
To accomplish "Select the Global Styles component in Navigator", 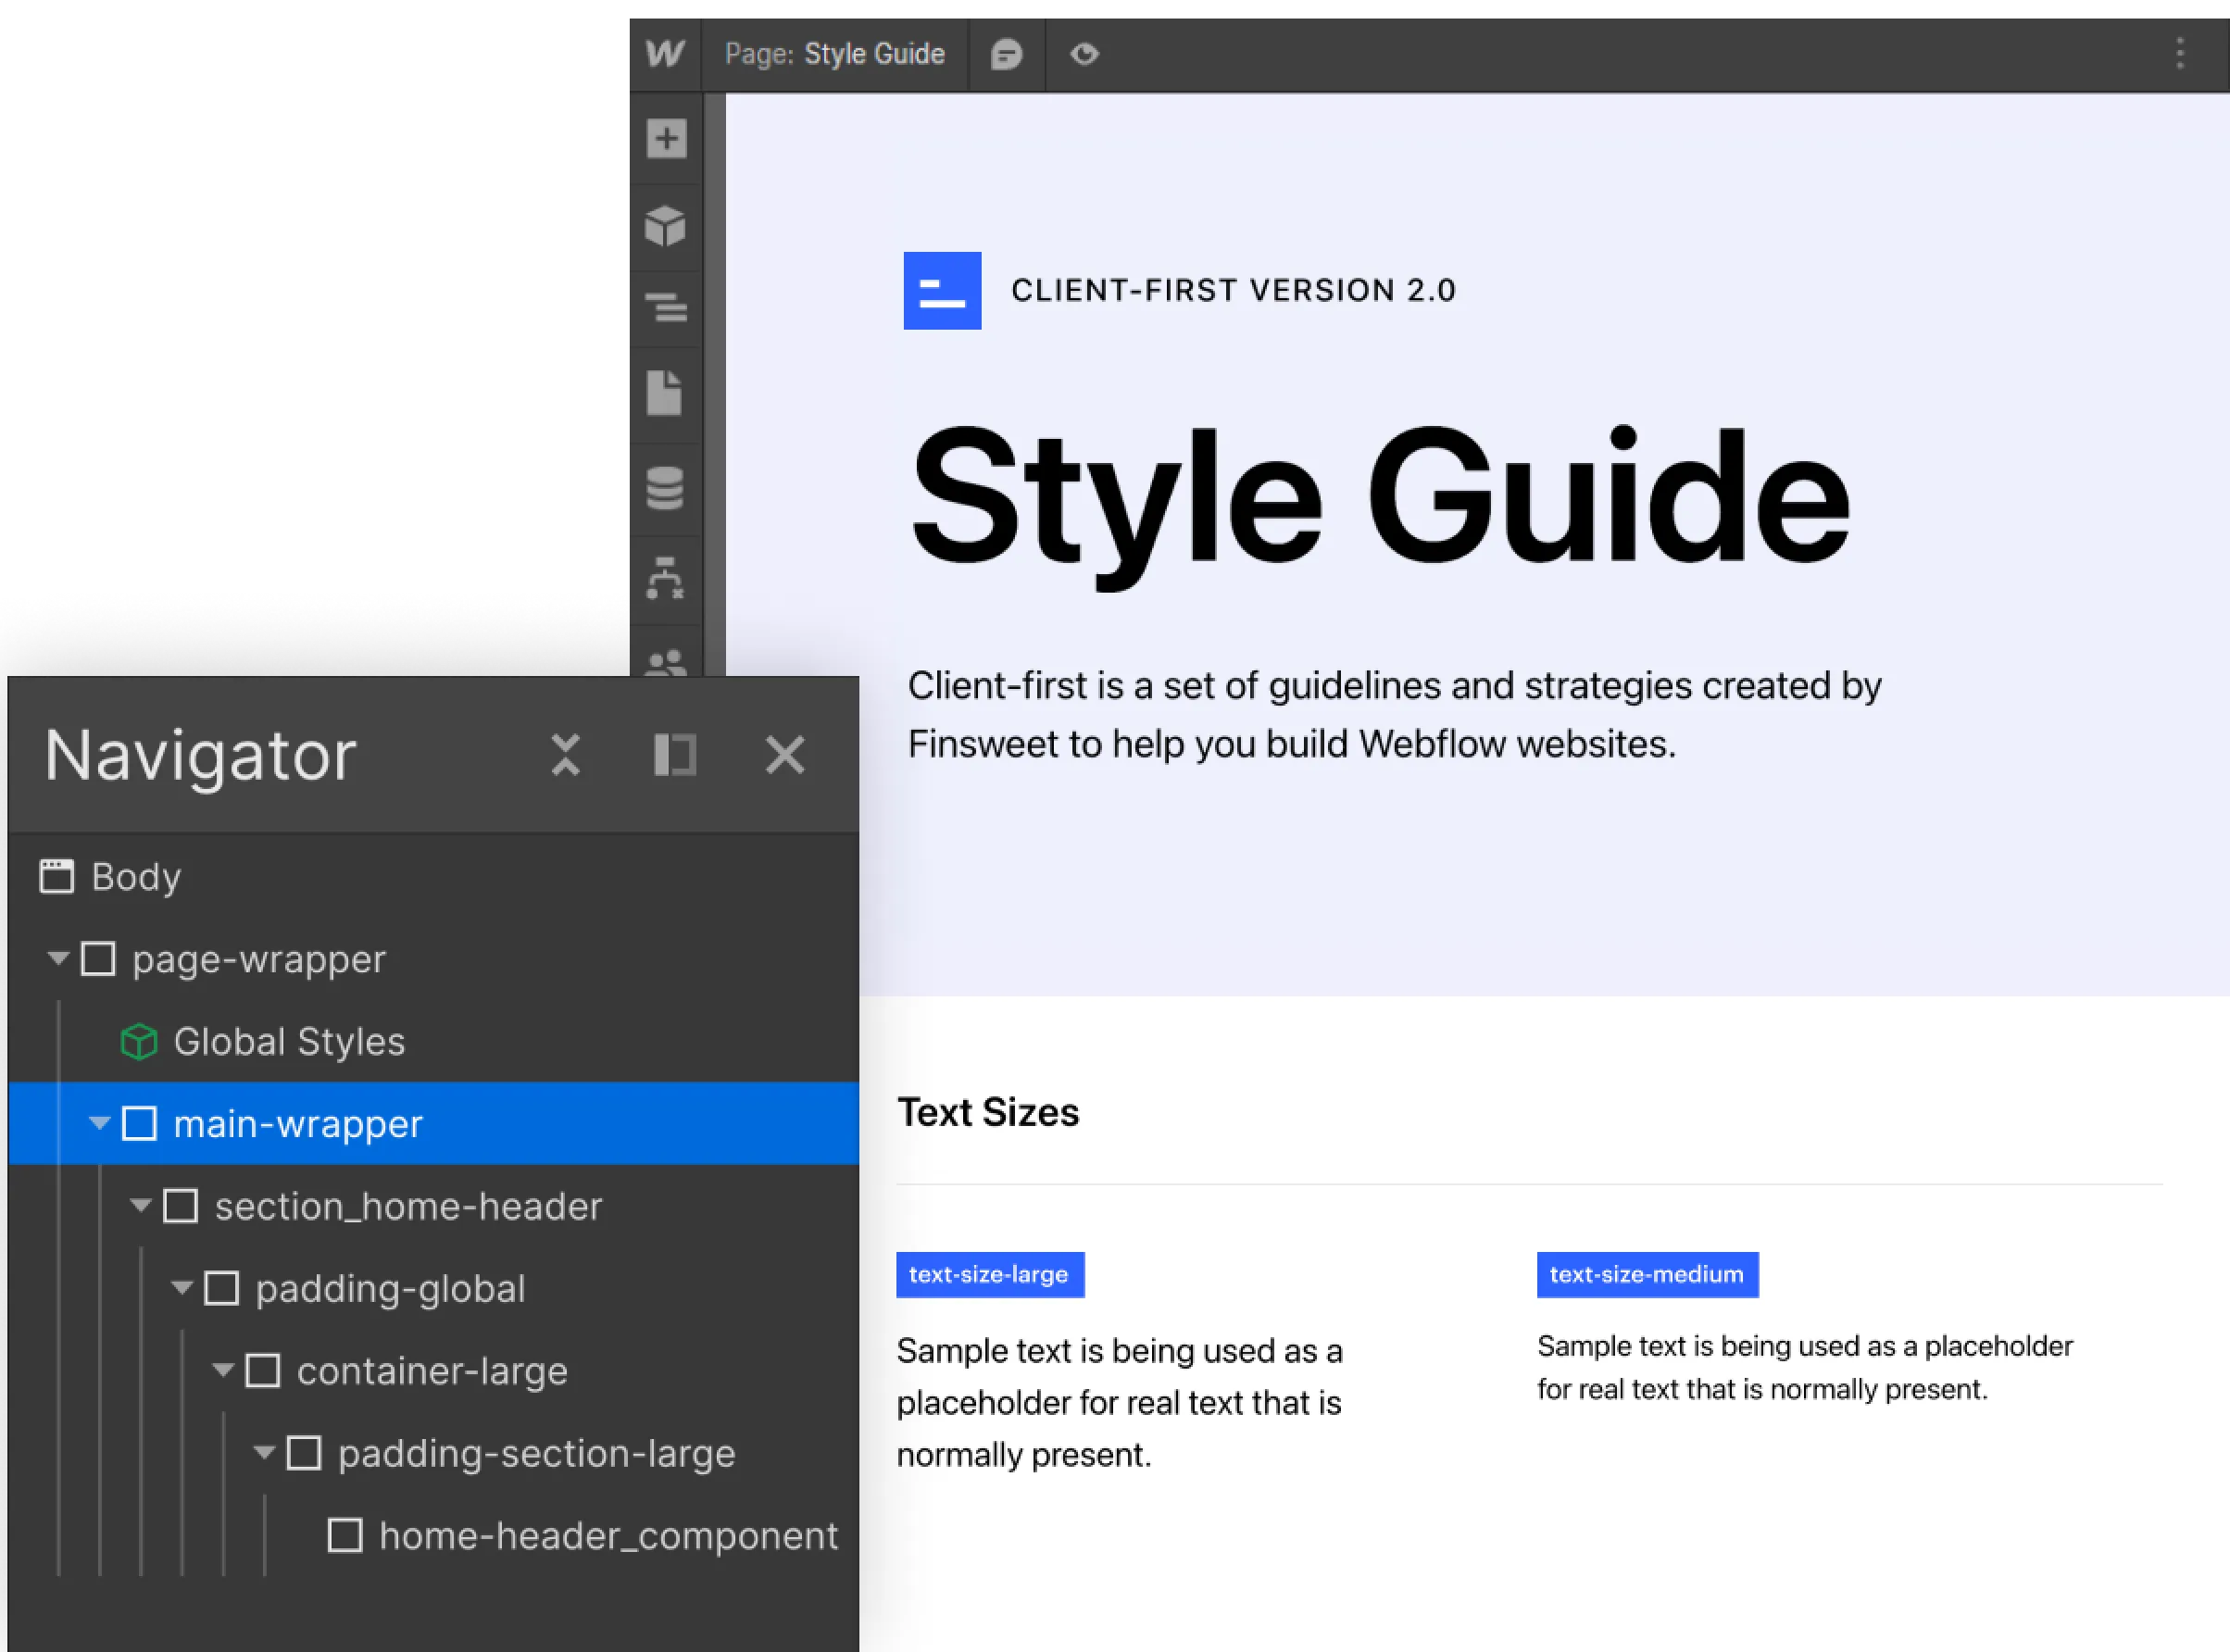I will [288, 1042].
